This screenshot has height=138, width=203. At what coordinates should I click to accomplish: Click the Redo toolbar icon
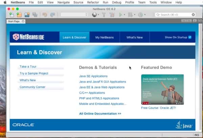click(52, 15)
